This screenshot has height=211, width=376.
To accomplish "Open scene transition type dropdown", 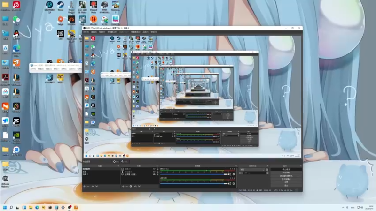I will point(252,170).
